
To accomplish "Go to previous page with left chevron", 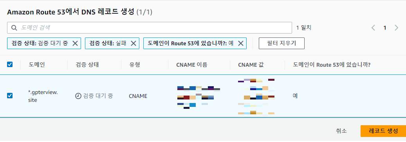I will [x=373, y=28].
